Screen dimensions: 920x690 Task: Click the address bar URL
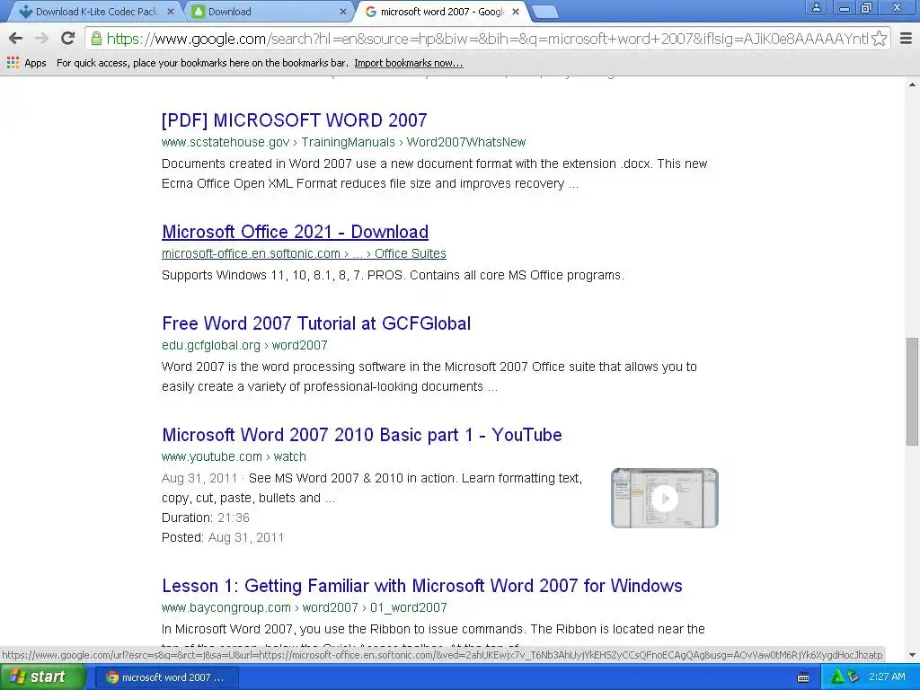[x=487, y=39]
